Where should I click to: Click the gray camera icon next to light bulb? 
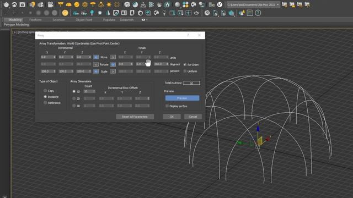tap(40, 4)
